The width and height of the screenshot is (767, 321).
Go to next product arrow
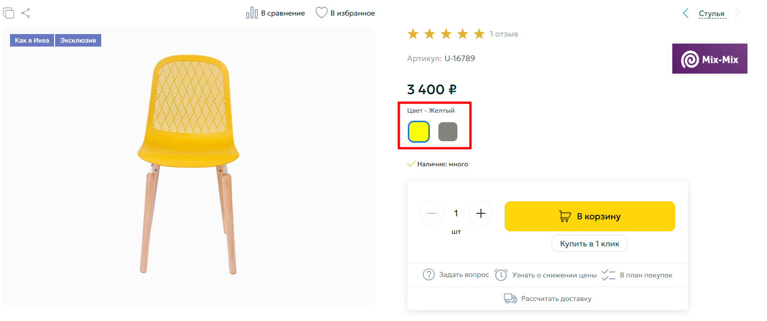(x=737, y=14)
